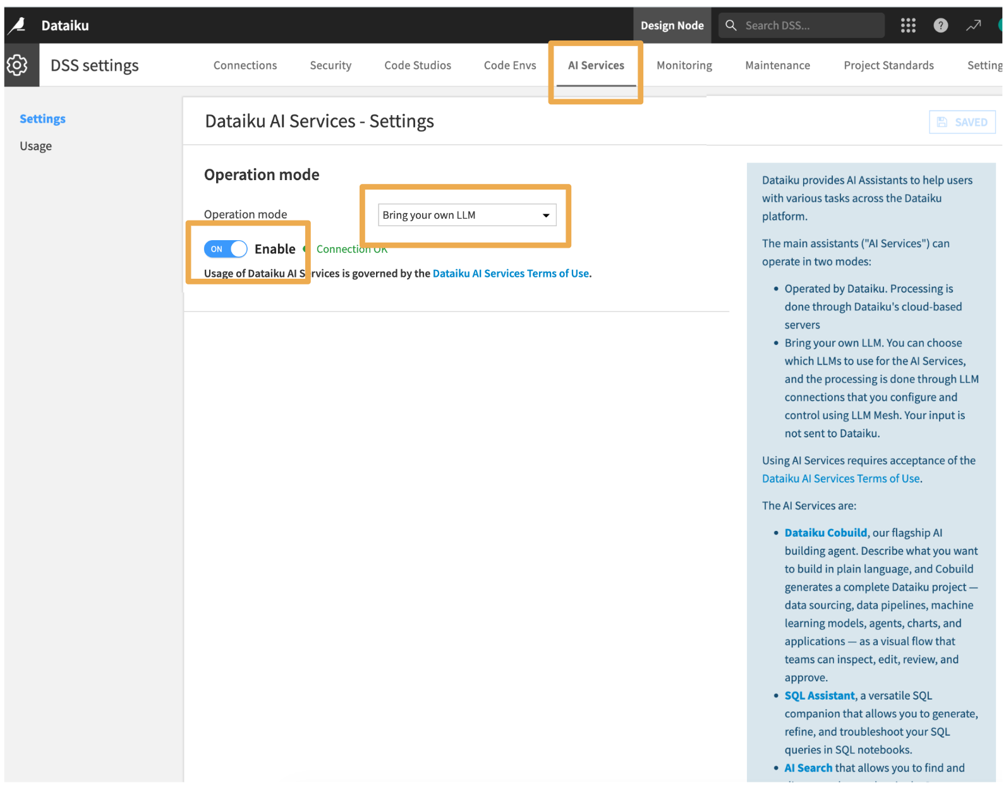Open the Operation mode dropdown
The image size is (1006, 790).
coord(467,215)
